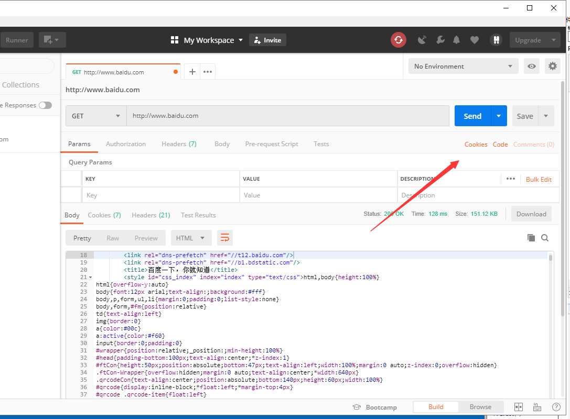
Task: Click the orange sync status icon
Action: [399, 40]
